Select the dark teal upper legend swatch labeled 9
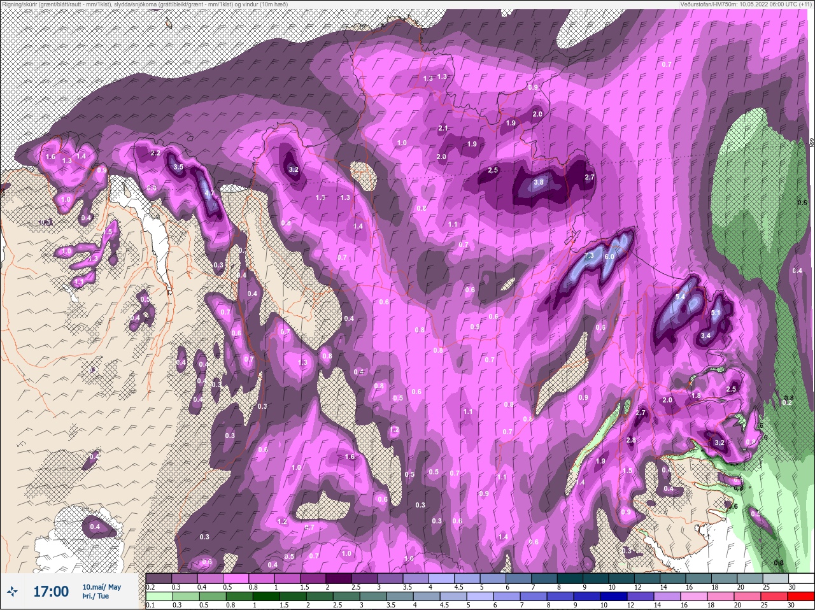The image size is (815, 610). [596, 579]
